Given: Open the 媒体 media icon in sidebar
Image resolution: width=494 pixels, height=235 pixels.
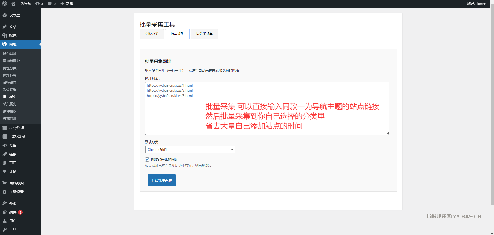Looking at the screenshot, I should [x=5, y=35].
